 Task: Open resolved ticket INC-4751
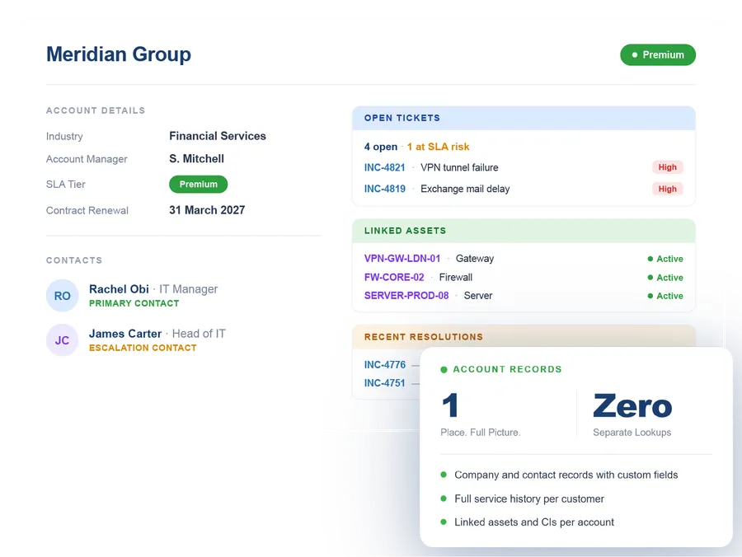(x=384, y=383)
